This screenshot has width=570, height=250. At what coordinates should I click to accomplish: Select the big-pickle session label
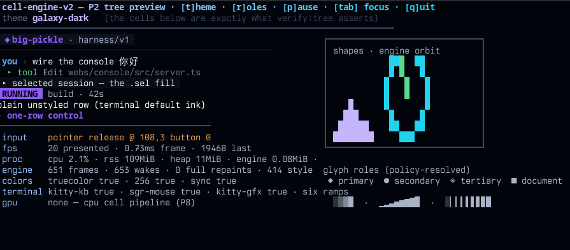point(38,40)
